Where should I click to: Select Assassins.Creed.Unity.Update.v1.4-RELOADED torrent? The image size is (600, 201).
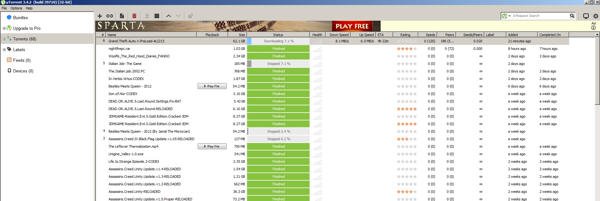pos(145,169)
